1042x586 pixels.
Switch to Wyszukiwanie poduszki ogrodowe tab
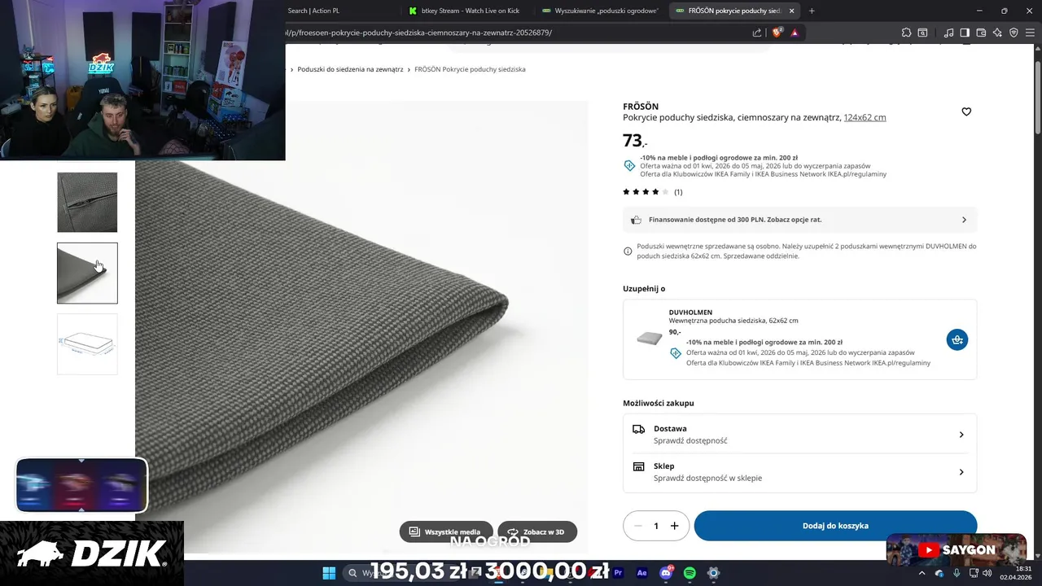602,11
